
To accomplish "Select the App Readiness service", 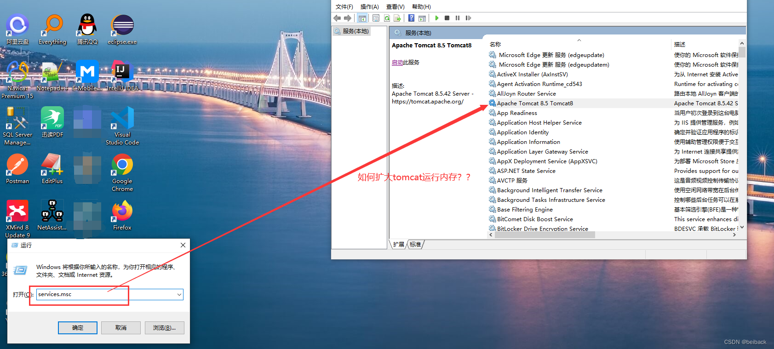I will [613, 113].
